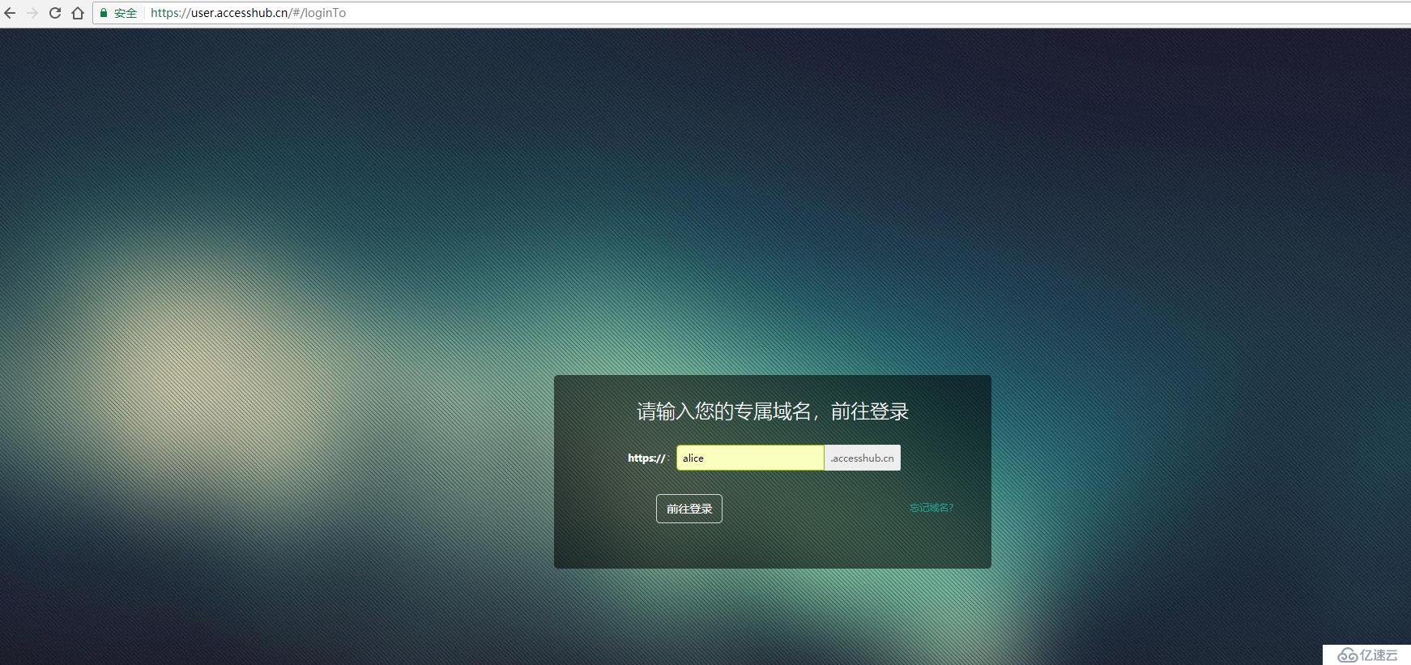Image resolution: width=1411 pixels, height=665 pixels.
Task: Select the address bar URL text
Action: 248,13
